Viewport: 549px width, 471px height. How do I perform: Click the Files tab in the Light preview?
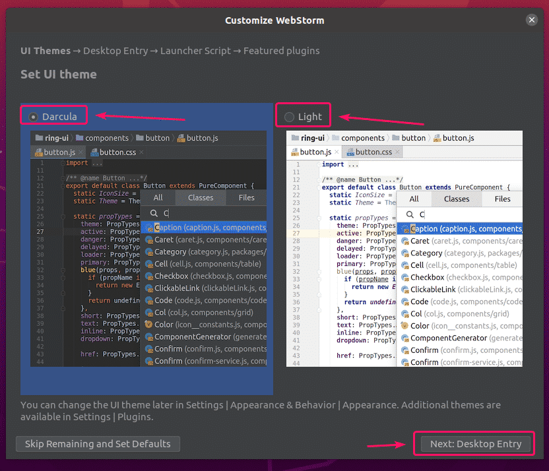pos(502,199)
